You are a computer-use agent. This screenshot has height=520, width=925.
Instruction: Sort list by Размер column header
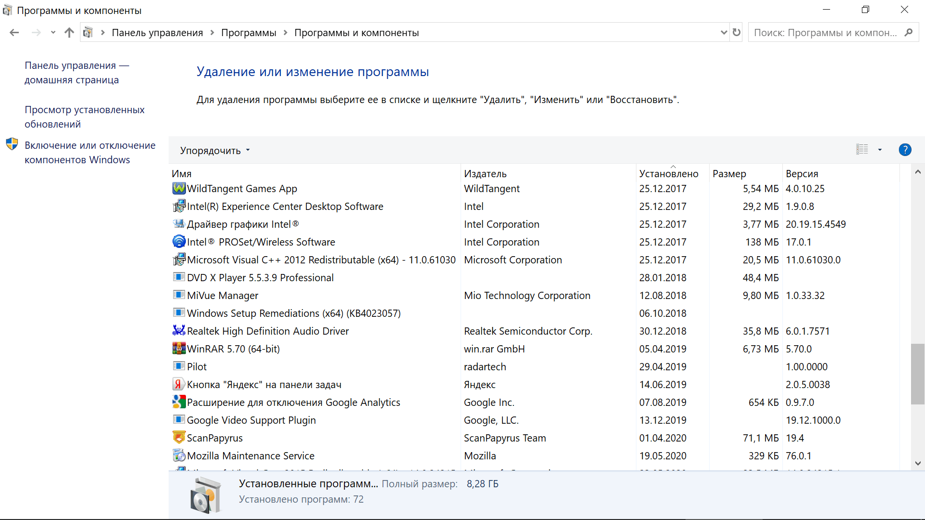729,173
